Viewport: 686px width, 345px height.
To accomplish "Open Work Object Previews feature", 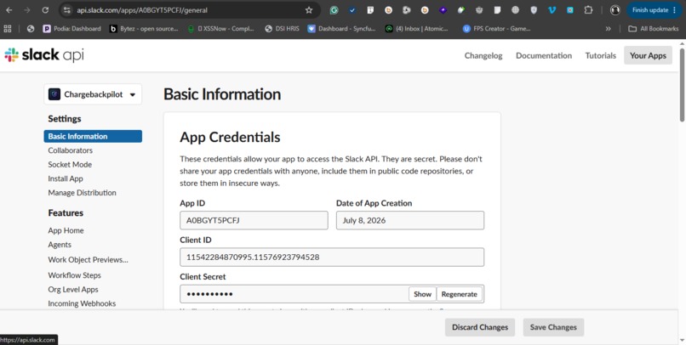I will [88, 260].
